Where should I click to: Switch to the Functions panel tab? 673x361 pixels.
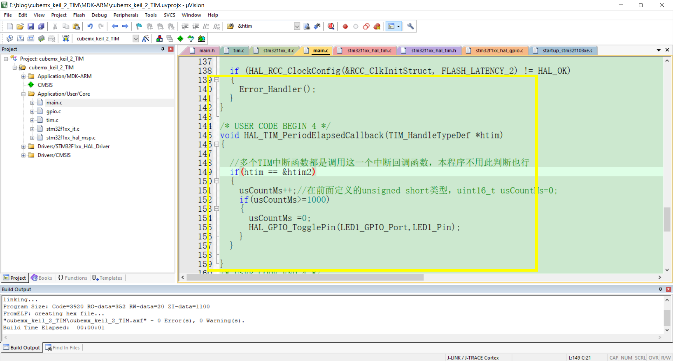pyautogui.click(x=73, y=278)
